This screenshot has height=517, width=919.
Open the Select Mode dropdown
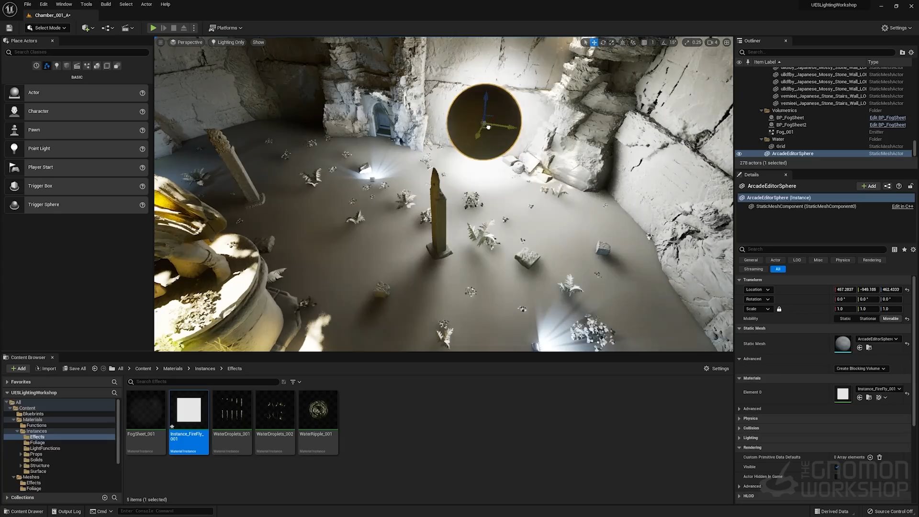(x=47, y=28)
